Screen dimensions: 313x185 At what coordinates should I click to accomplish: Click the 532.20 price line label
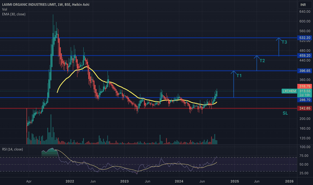point(305,38)
